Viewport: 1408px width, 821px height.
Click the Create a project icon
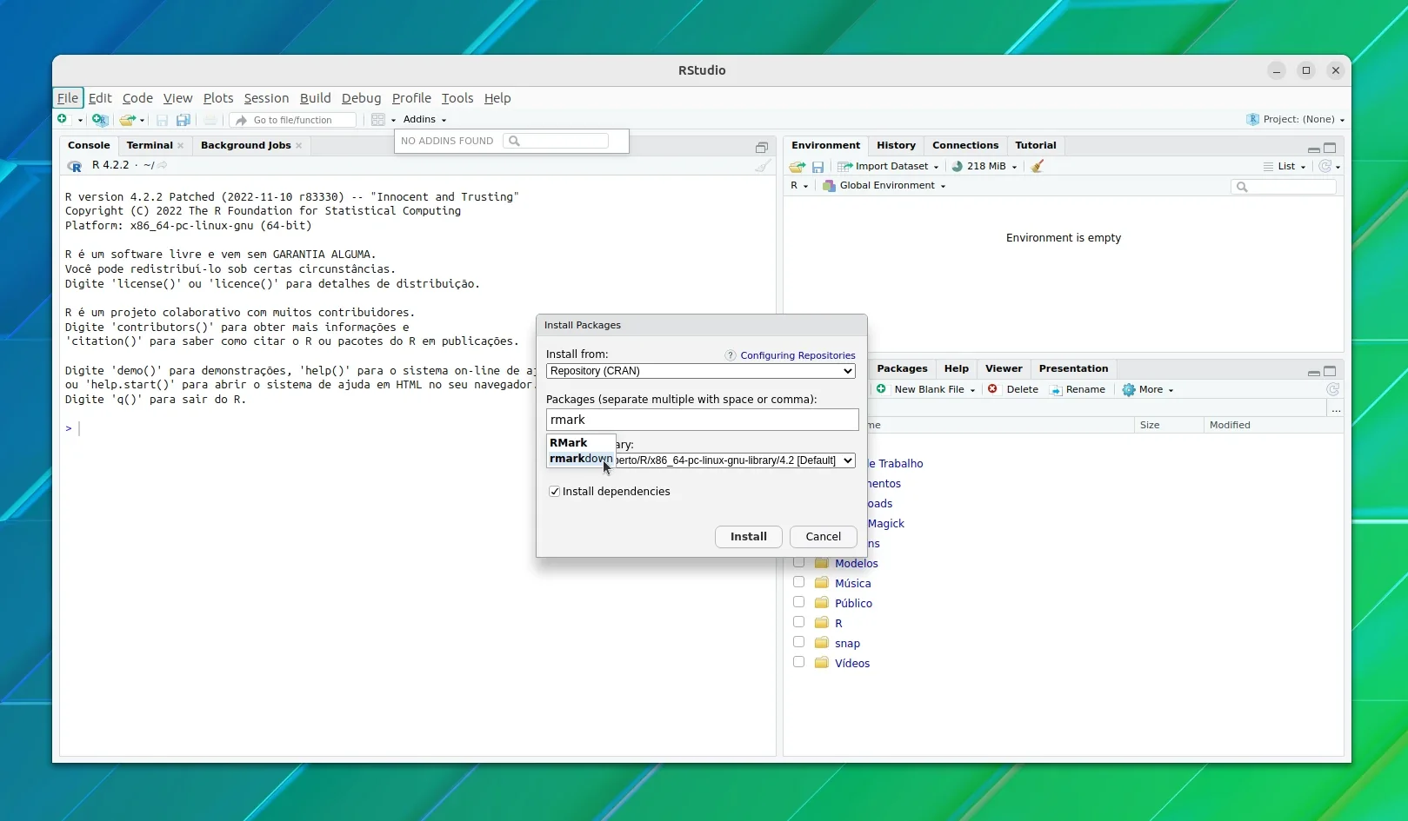100,120
